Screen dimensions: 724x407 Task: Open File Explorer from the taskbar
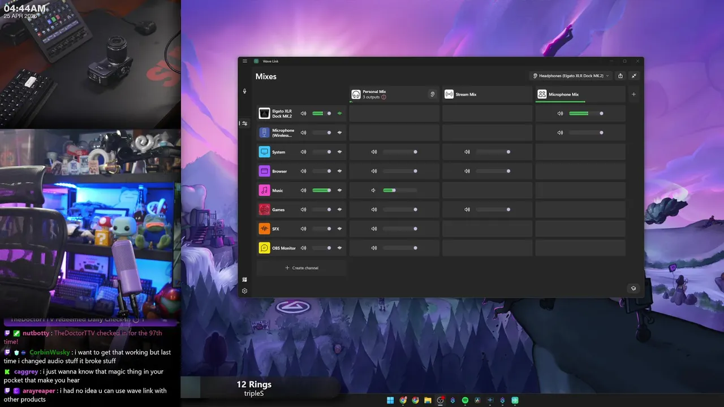(428, 400)
